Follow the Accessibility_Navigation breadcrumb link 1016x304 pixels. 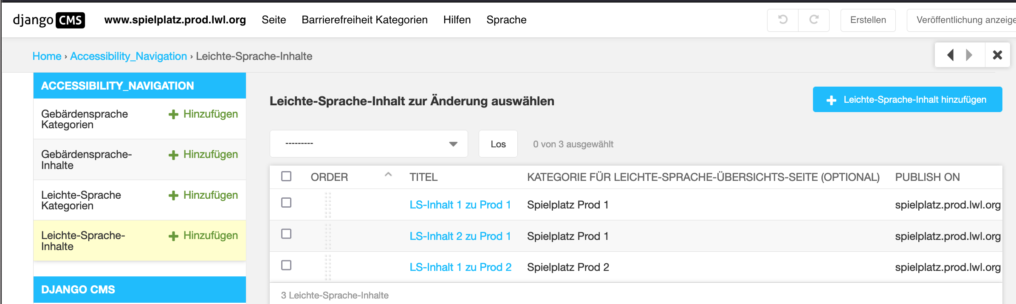[129, 56]
